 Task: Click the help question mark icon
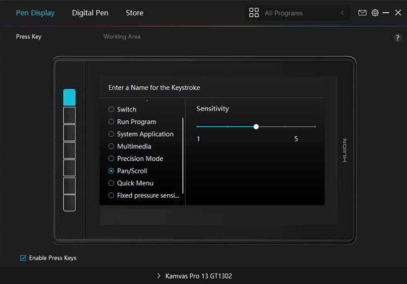point(398,38)
